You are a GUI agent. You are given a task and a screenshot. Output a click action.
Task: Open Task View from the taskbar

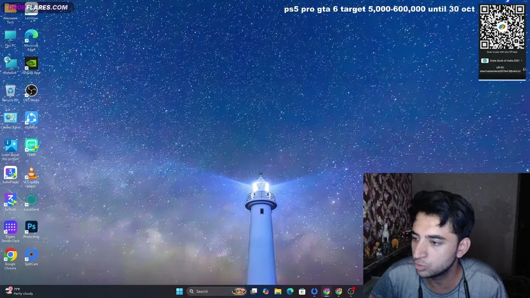point(254,291)
